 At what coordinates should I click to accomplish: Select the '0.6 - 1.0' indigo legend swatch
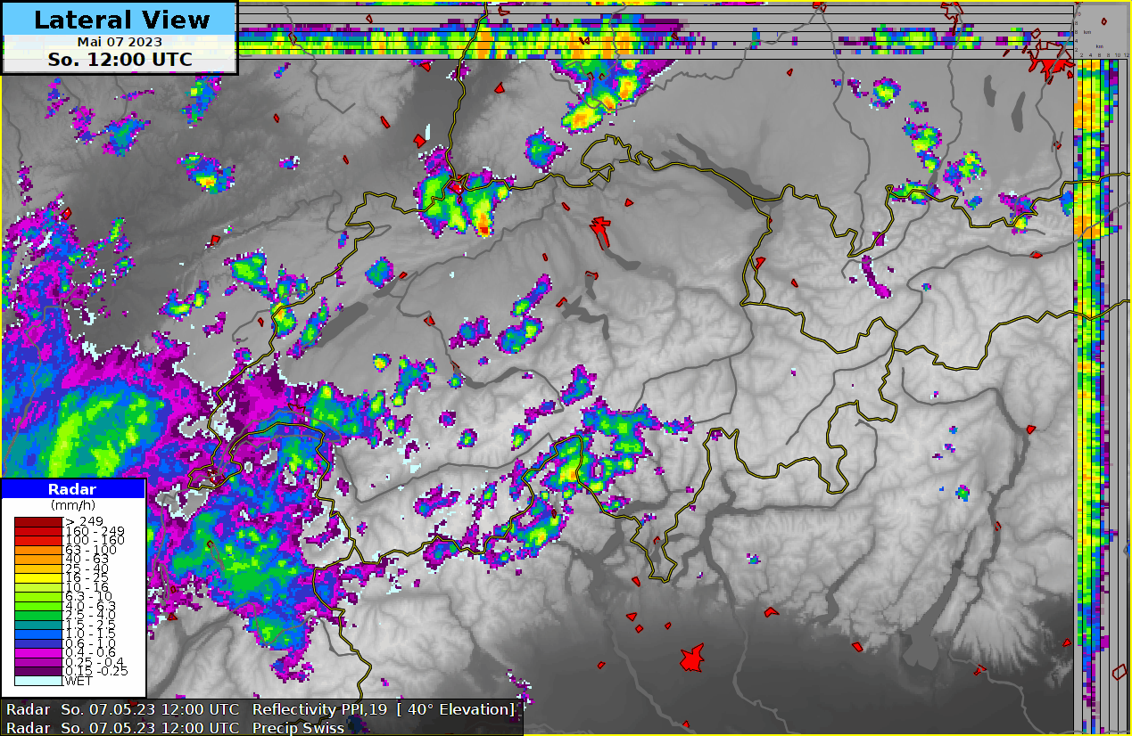point(38,643)
